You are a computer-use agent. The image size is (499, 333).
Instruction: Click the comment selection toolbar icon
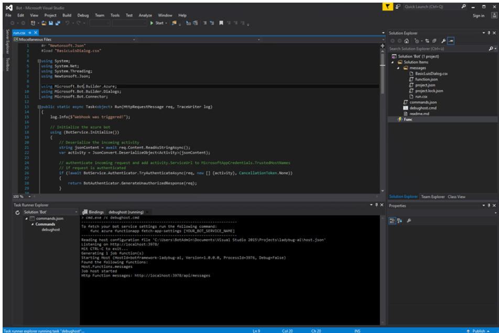pos(204,23)
